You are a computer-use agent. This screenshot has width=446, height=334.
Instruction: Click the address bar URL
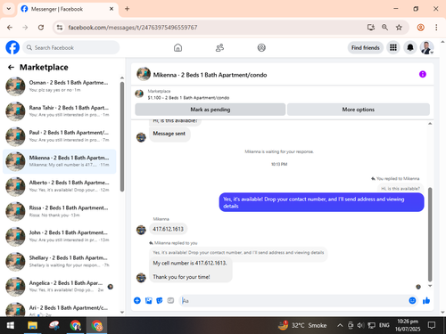click(x=133, y=28)
